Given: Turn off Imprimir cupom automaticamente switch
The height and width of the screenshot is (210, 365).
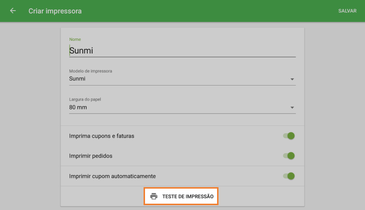Looking at the screenshot, I should pos(289,176).
